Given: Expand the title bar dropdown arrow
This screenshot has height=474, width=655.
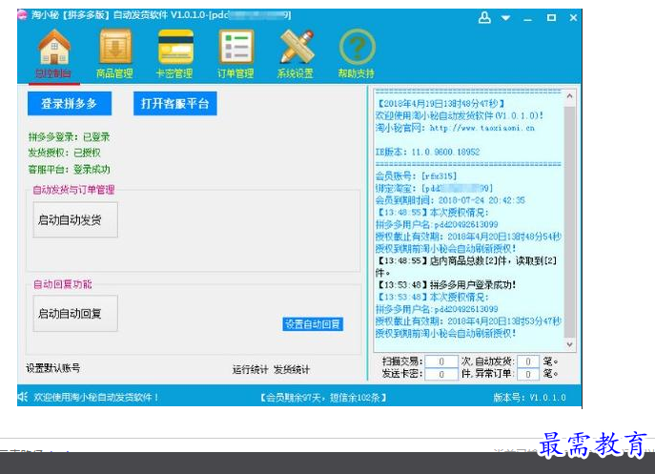Looking at the screenshot, I should 505,18.
